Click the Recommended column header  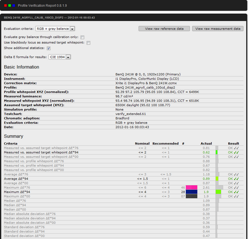(x=166, y=143)
